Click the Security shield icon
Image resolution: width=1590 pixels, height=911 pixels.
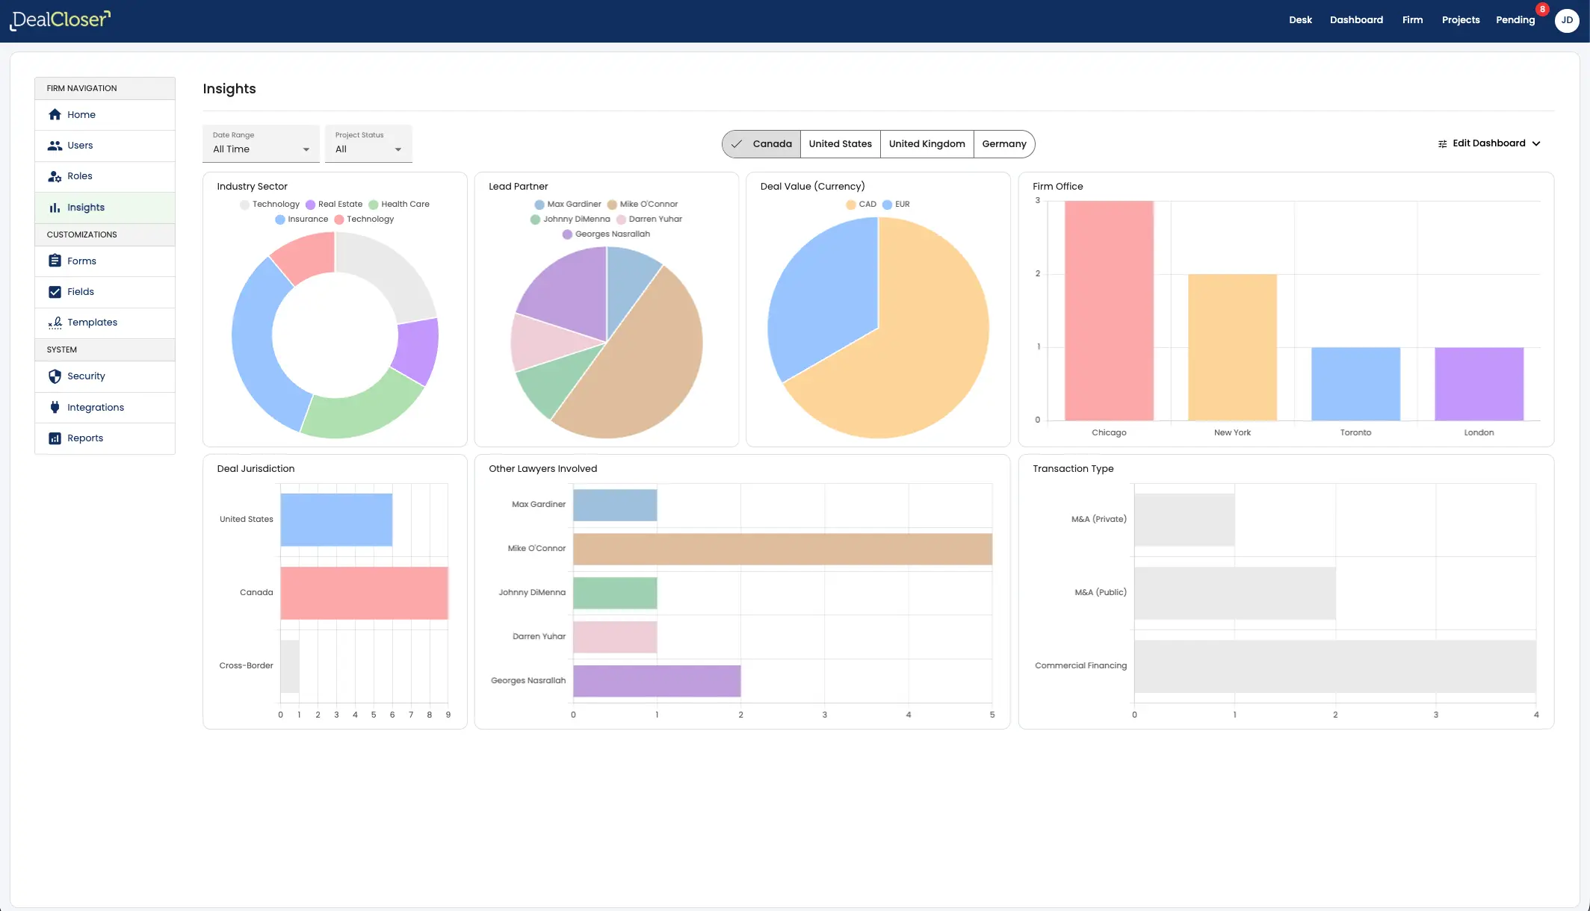click(55, 376)
